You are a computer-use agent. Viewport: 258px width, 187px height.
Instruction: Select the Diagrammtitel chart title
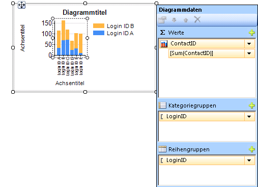click(x=84, y=12)
